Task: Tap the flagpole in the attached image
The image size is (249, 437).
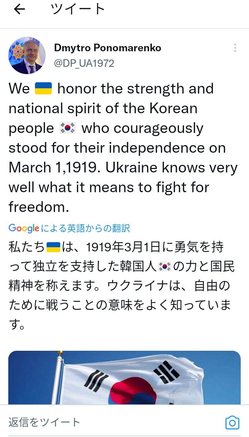Action: pos(58,377)
